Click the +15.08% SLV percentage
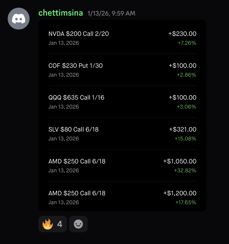The height and width of the screenshot is (244, 229). point(185,139)
